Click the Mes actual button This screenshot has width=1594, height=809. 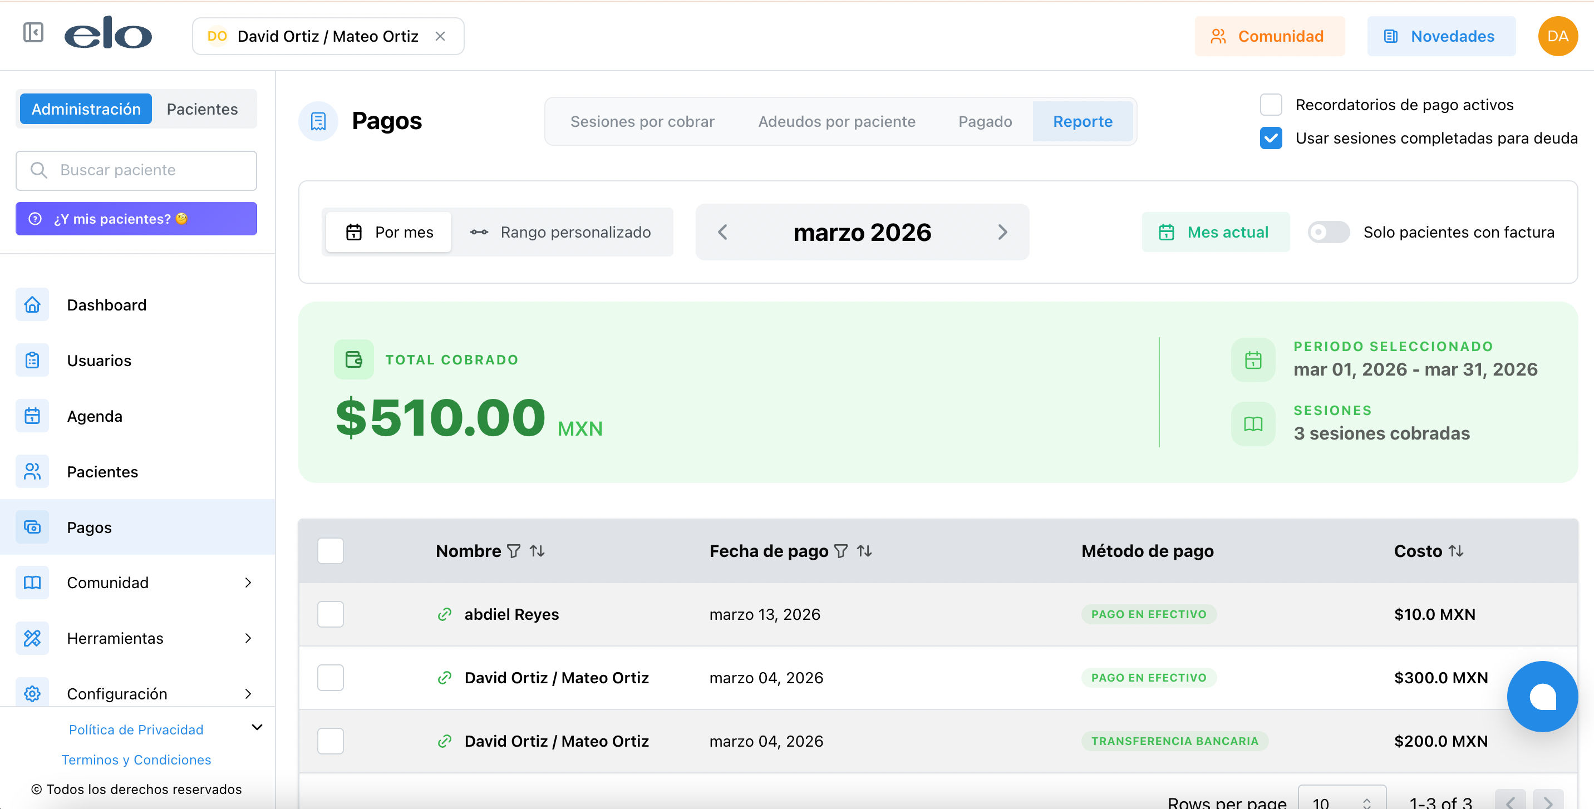coord(1216,233)
